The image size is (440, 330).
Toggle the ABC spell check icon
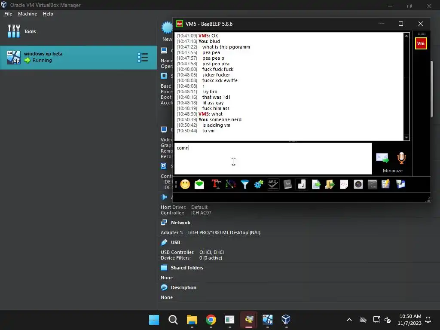[x=273, y=184]
